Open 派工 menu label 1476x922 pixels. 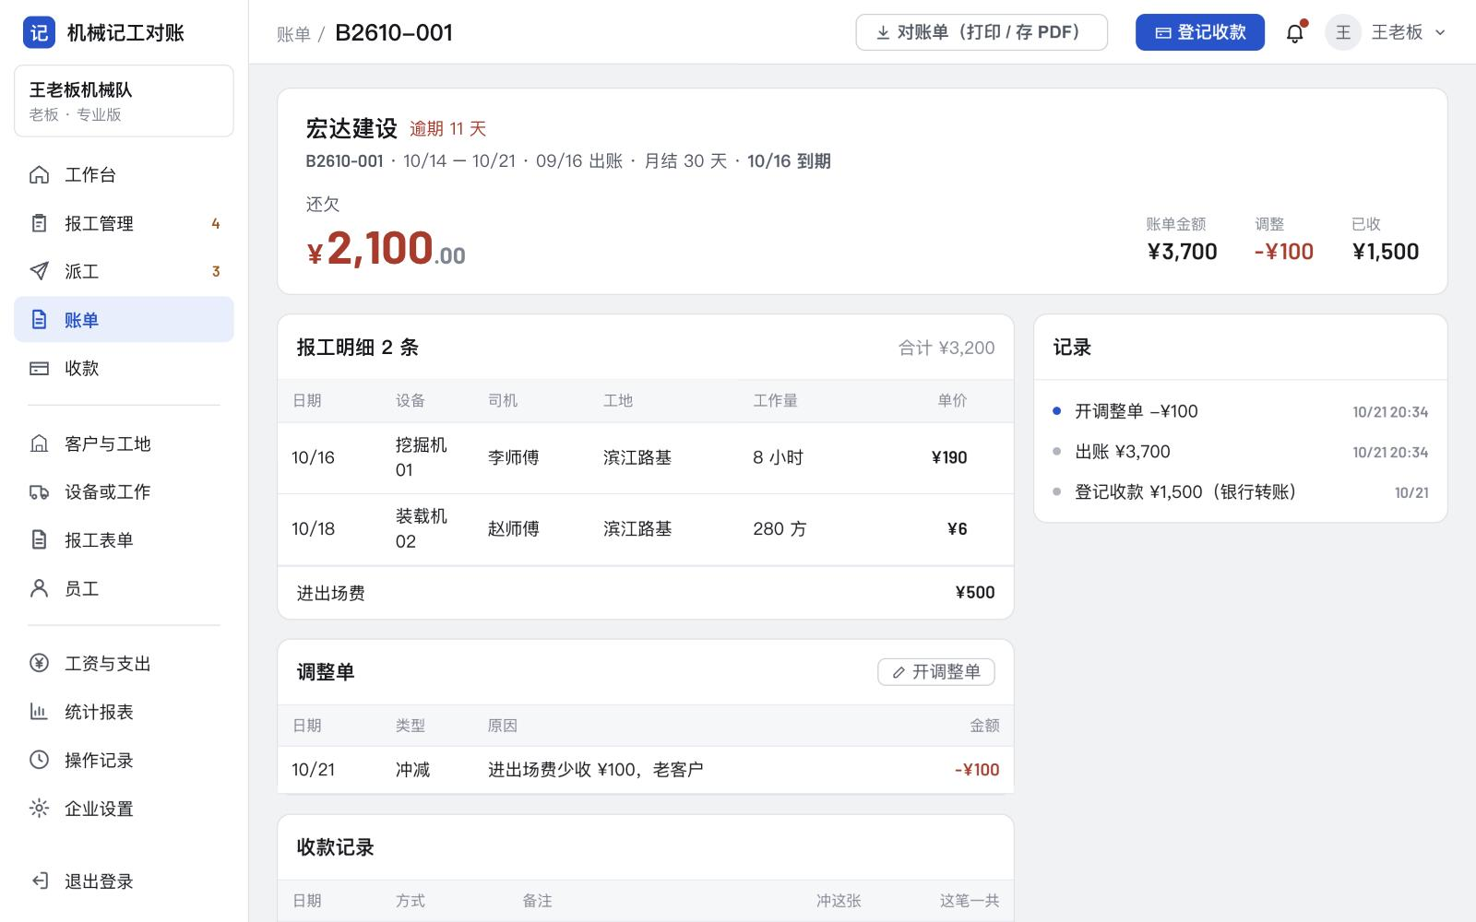pyautogui.click(x=81, y=271)
